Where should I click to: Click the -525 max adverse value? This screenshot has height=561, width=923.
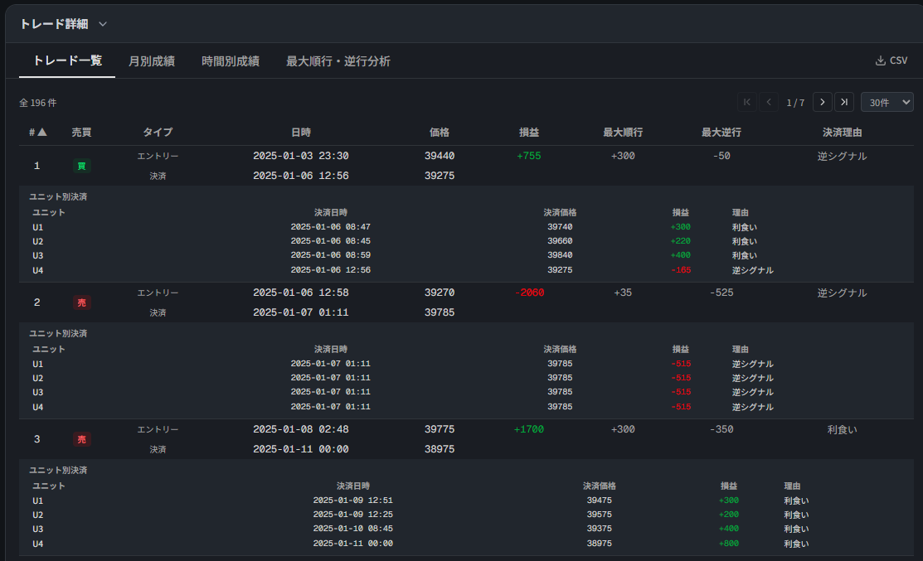(721, 293)
